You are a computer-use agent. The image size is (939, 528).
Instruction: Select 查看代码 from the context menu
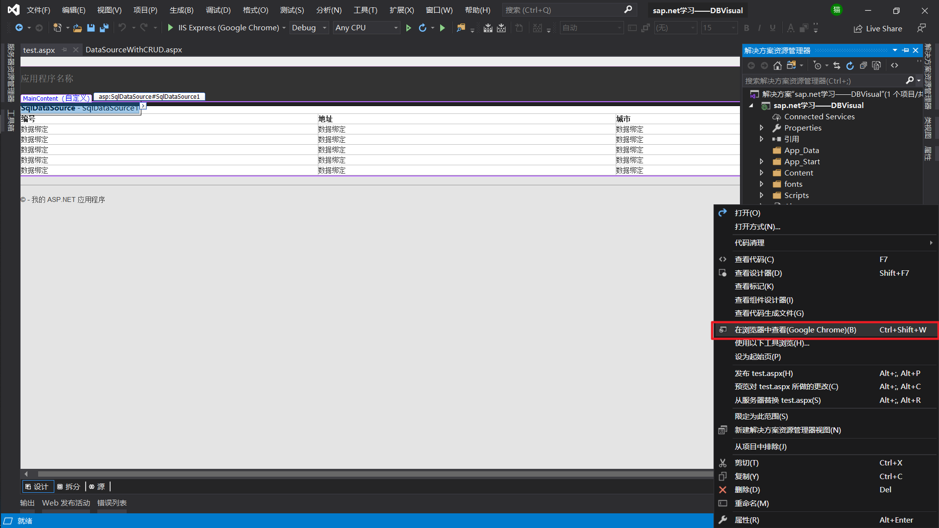click(x=753, y=259)
